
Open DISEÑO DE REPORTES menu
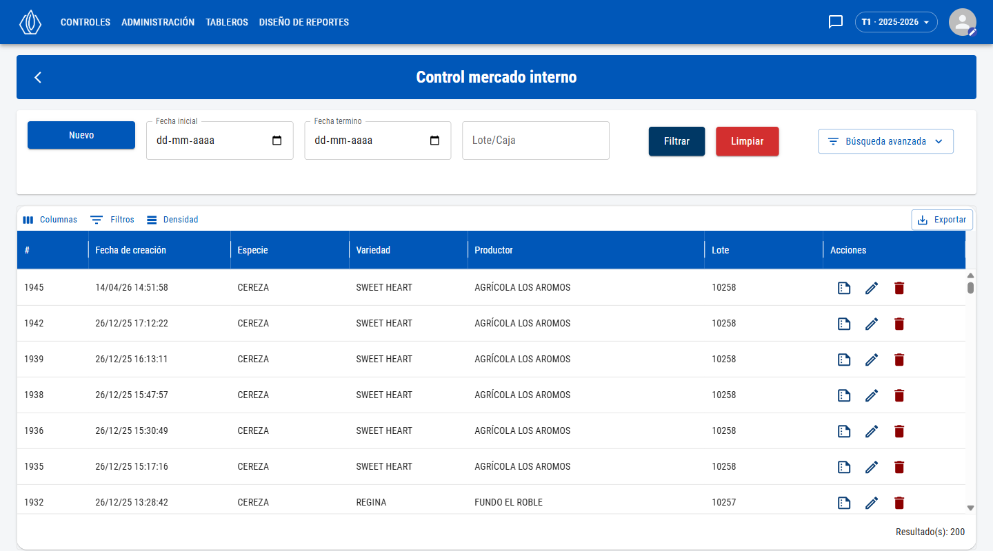click(304, 22)
